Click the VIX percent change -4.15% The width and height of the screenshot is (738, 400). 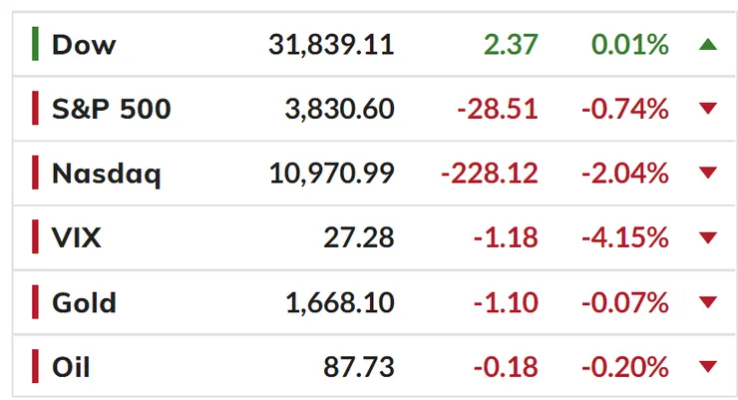pyautogui.click(x=626, y=237)
